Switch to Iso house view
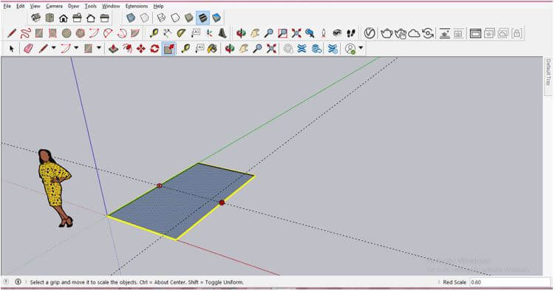 click(35, 18)
